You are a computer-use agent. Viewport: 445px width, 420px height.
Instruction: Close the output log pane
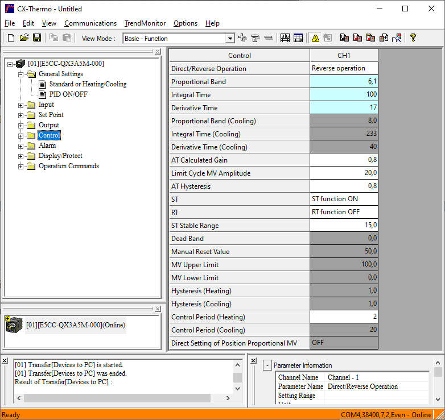coord(5,360)
